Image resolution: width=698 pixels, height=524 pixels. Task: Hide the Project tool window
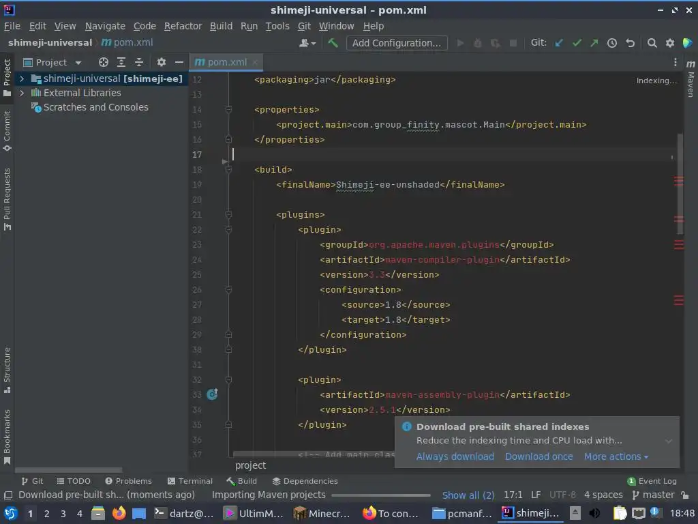(x=179, y=62)
